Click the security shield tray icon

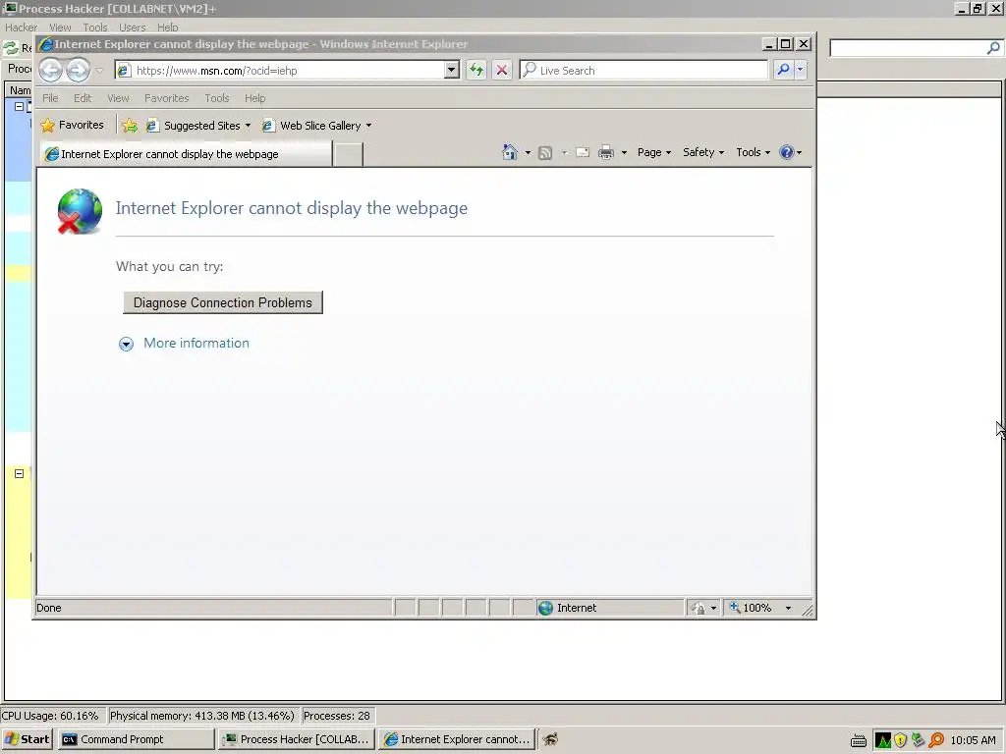901,740
